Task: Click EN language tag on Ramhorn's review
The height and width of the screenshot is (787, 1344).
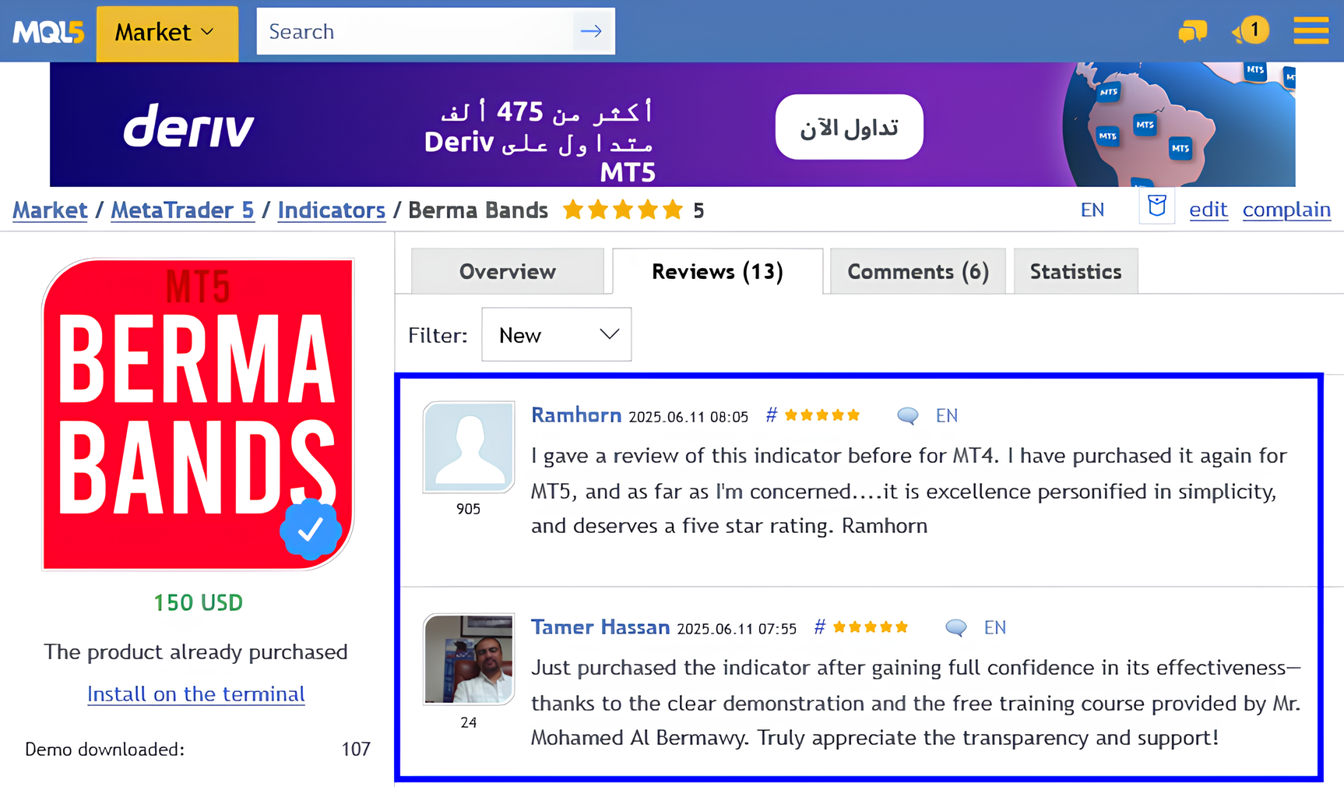Action: click(x=947, y=415)
